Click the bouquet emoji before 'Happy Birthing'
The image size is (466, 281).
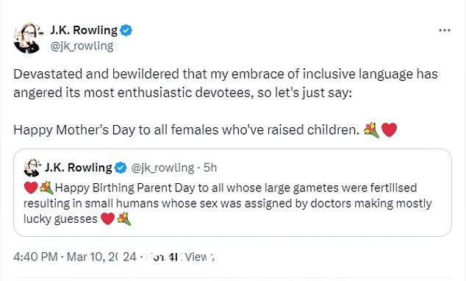pyautogui.click(x=46, y=188)
